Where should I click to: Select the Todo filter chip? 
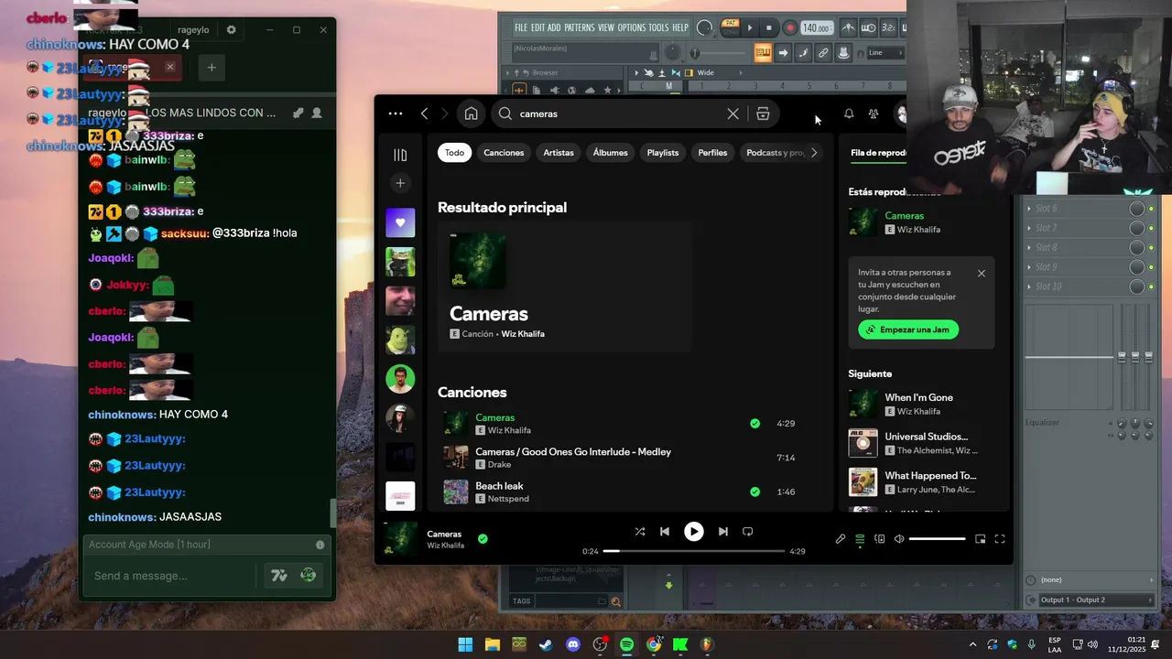pyautogui.click(x=454, y=153)
